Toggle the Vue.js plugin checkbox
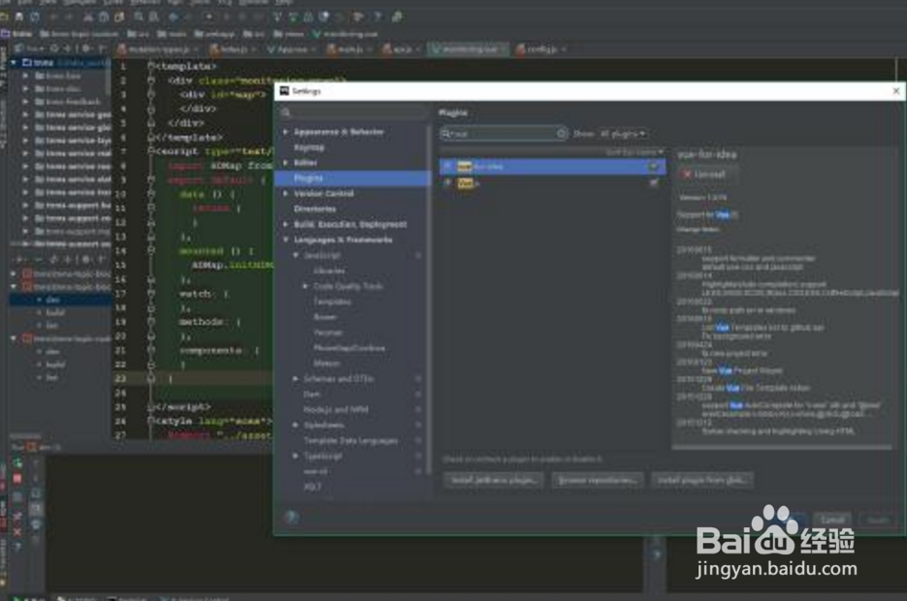This screenshot has height=601, width=907. pyautogui.click(x=654, y=182)
